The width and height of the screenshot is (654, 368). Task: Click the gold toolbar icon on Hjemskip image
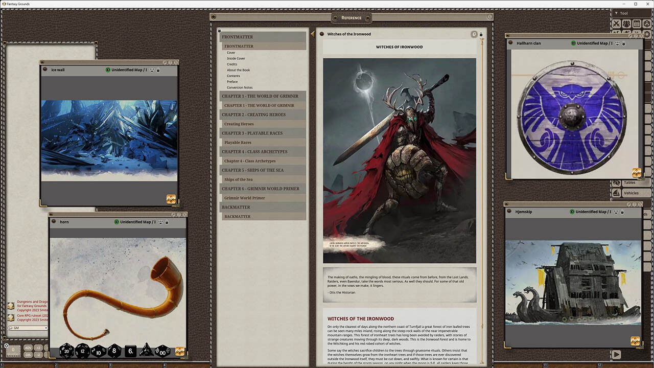636,340
